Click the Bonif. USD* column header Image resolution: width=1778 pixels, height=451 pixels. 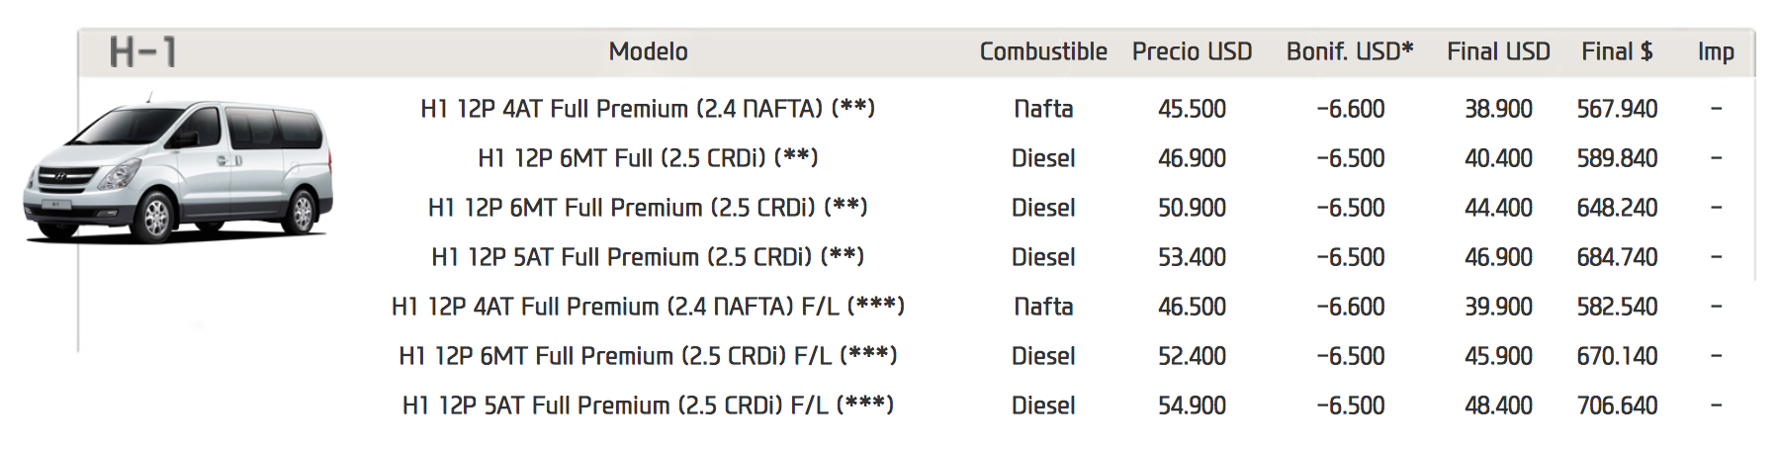pos(1350,52)
